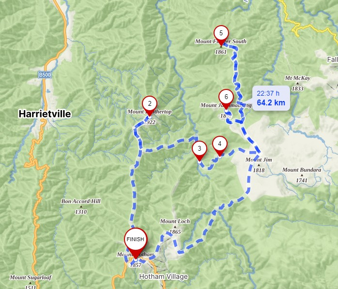The height and width of the screenshot is (289, 338).
Task: Click waypoint marker number 3
Action: (x=200, y=149)
